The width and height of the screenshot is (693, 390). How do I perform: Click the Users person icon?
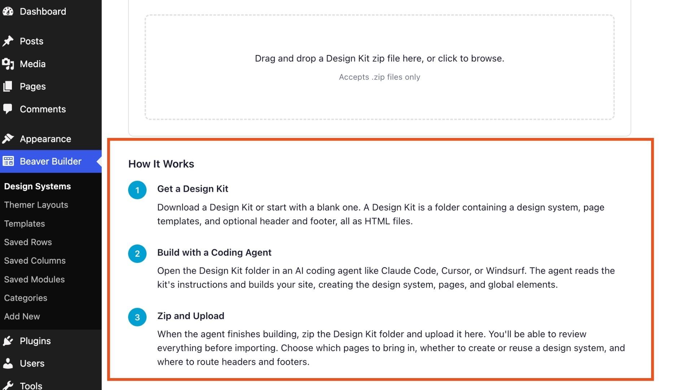[8, 363]
